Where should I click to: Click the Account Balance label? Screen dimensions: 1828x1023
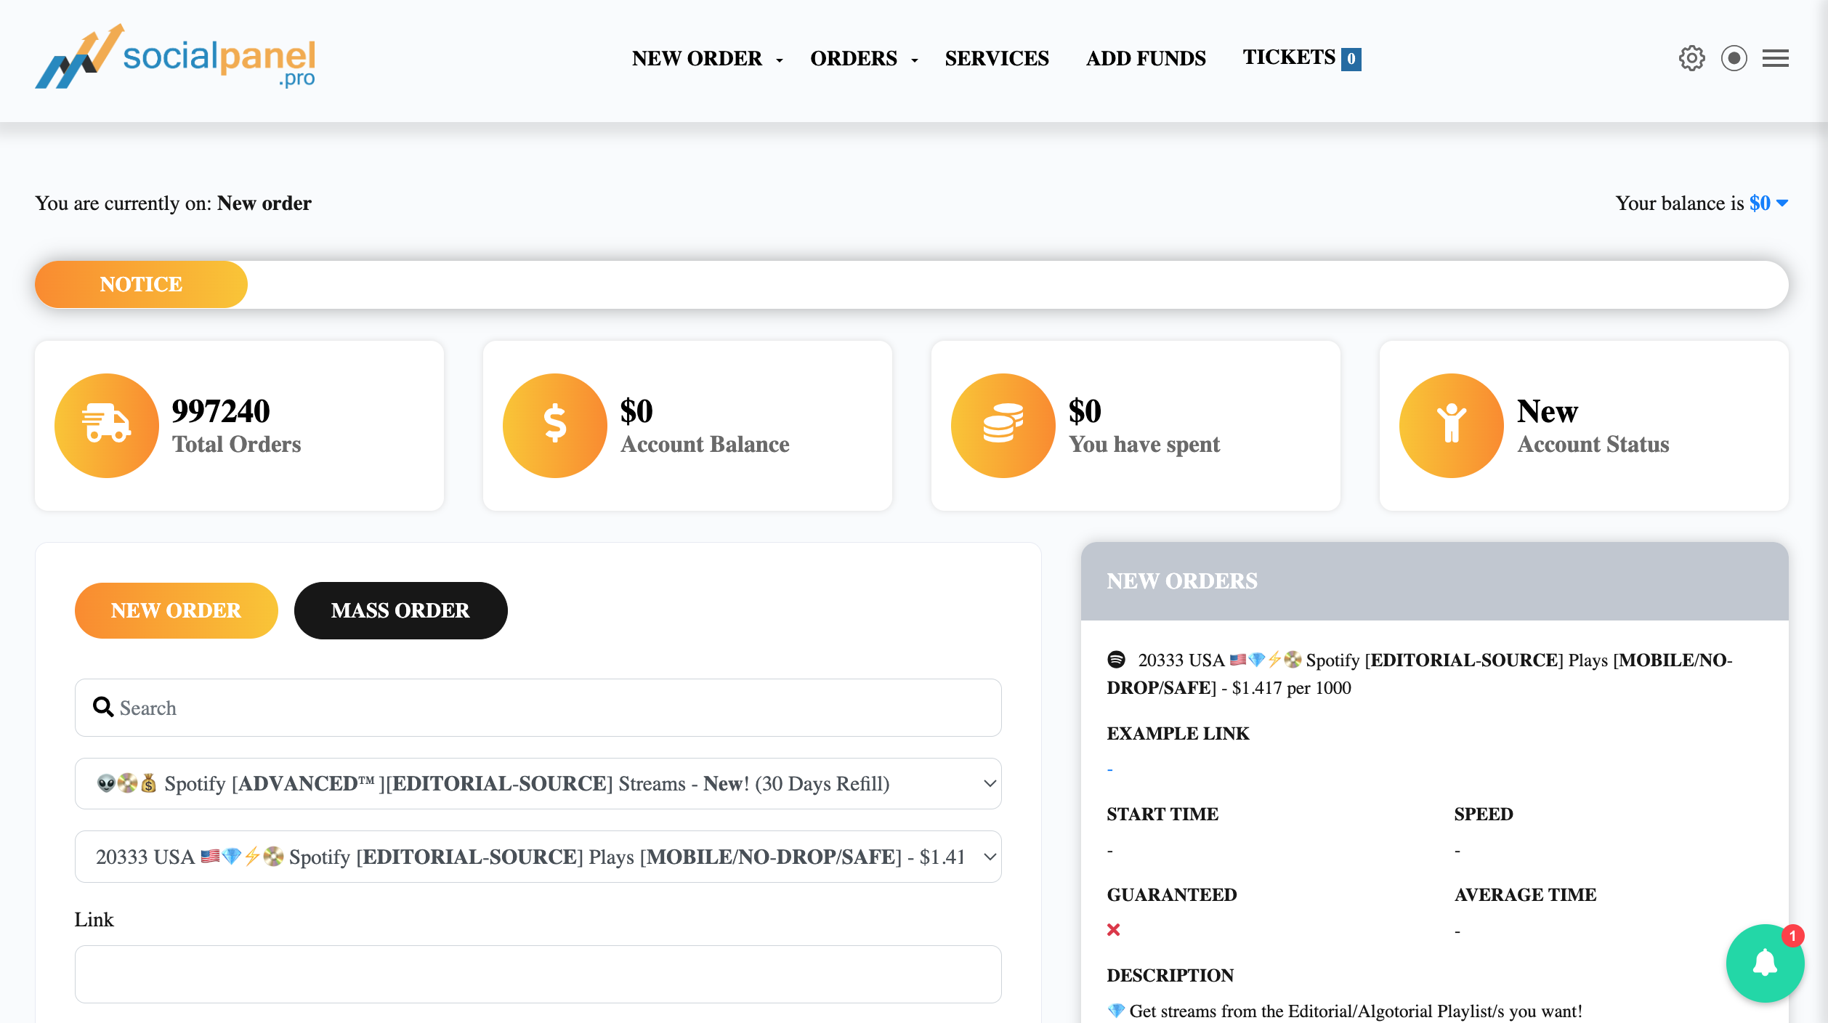(x=705, y=445)
